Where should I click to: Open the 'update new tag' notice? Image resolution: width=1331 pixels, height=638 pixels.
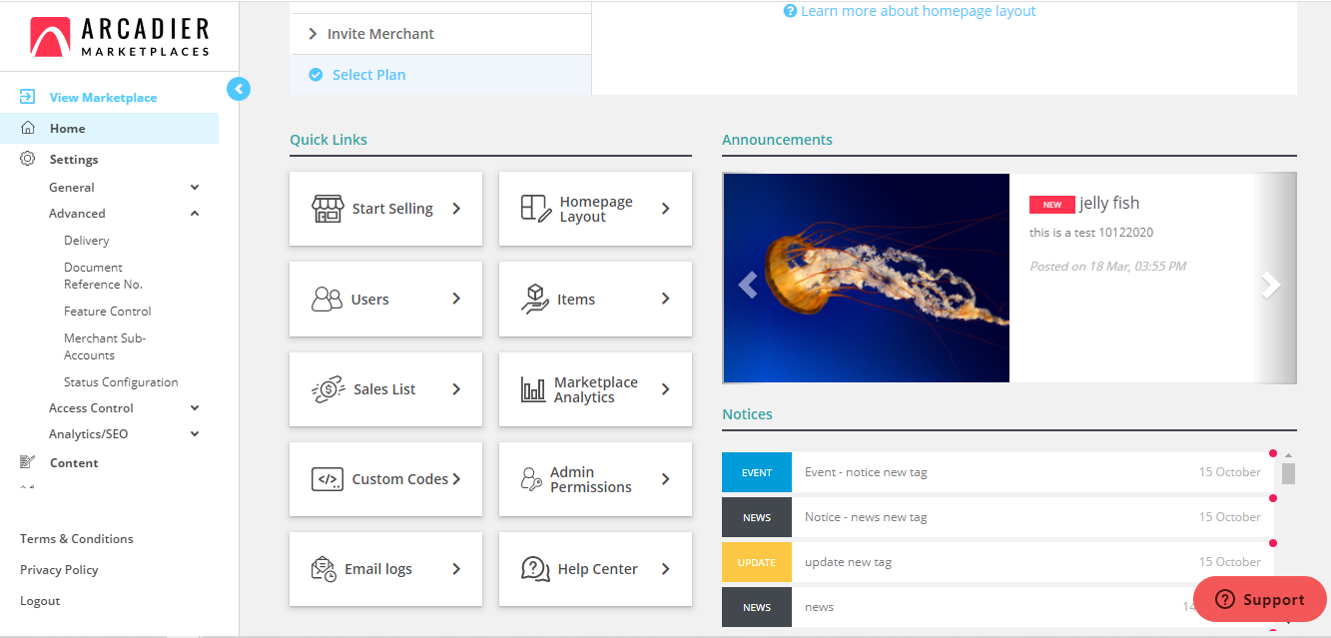848,562
